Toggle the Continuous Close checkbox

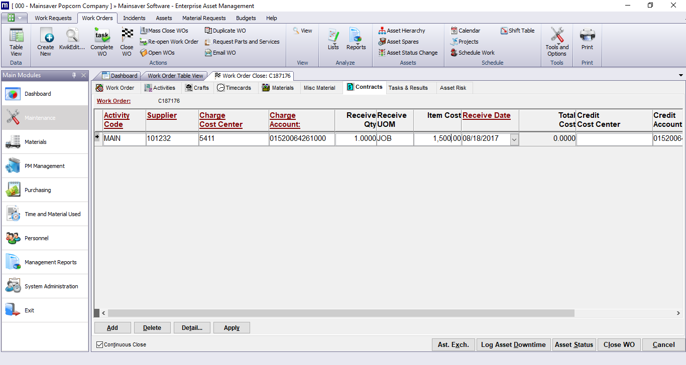99,344
